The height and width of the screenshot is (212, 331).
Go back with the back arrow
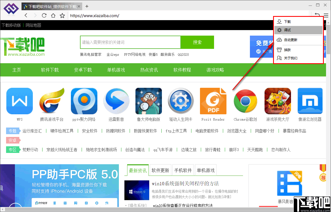pyautogui.click(x=26, y=15)
